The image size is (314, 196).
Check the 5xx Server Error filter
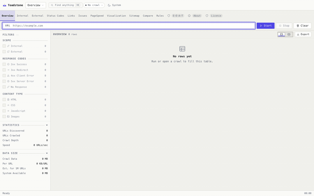[x=4, y=81]
